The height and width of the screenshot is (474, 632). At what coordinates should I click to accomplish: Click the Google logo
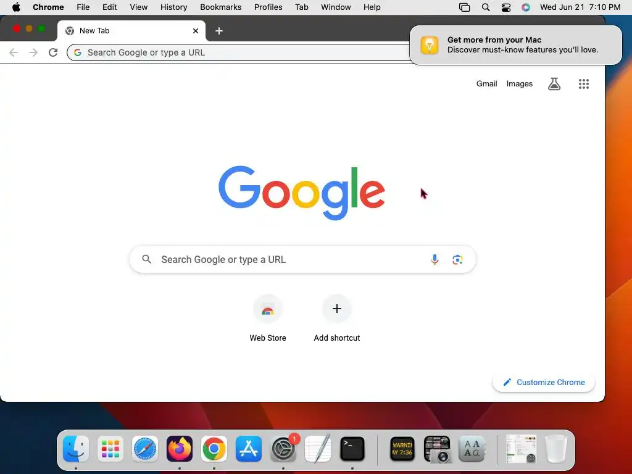coord(302,193)
